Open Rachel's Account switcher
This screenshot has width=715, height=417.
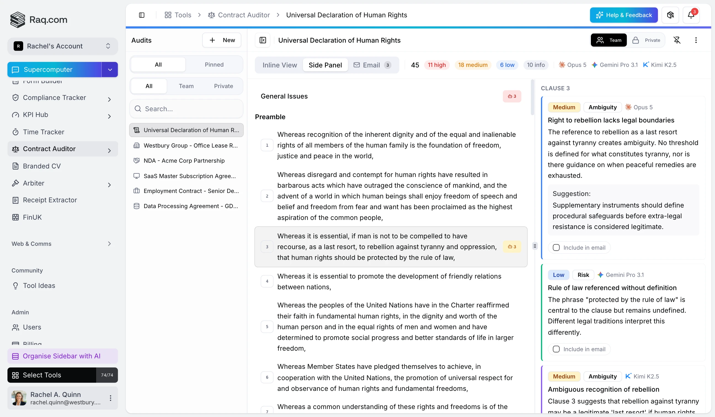(63, 46)
